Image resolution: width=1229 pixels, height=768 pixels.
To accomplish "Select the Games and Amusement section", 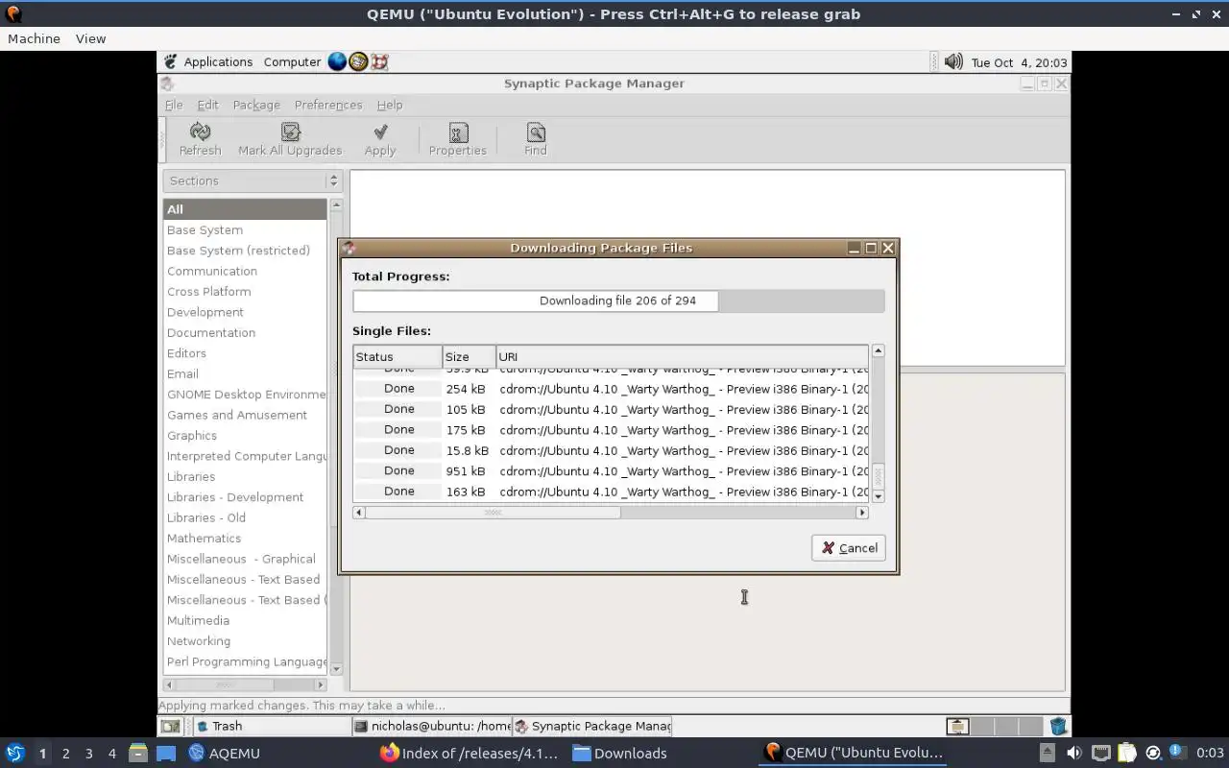I will pos(245,415).
